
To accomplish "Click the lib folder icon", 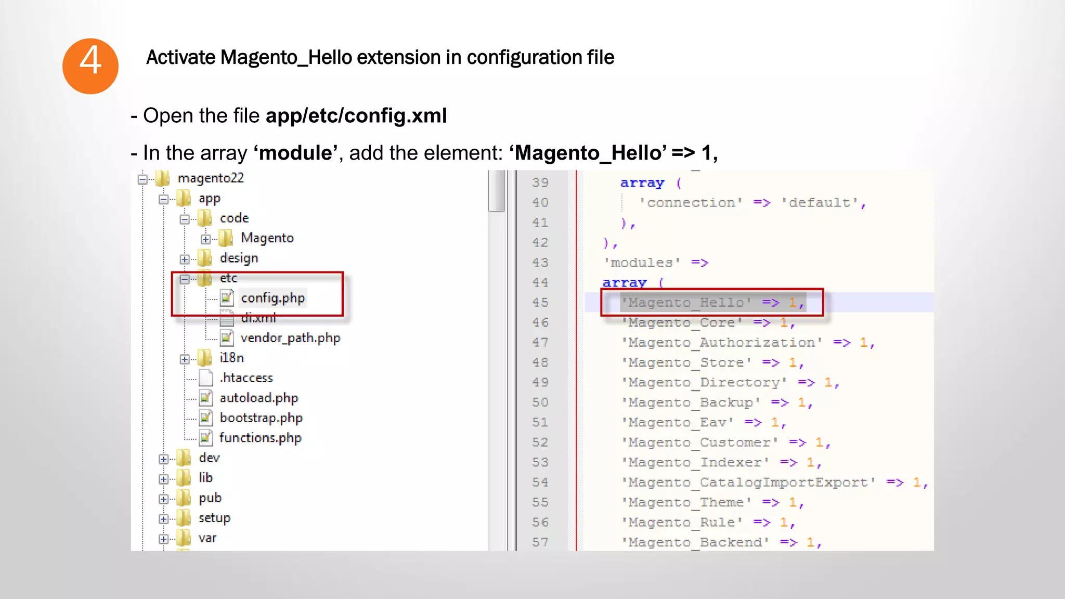I will click(x=184, y=477).
